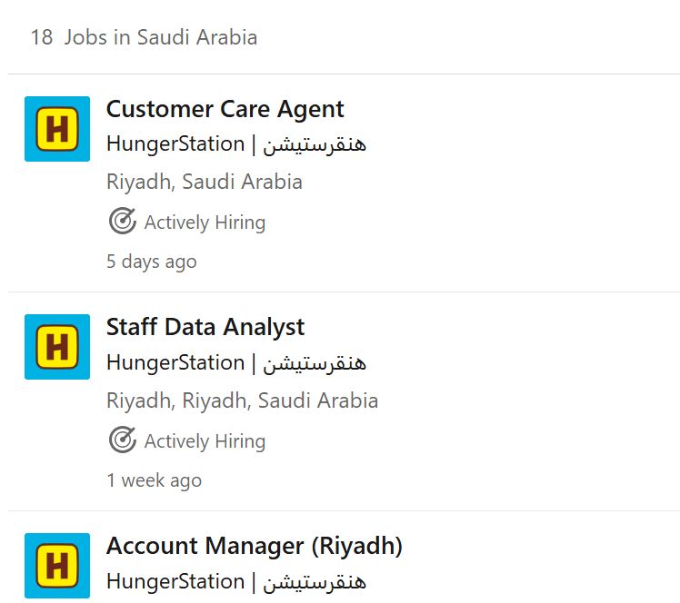Click HungerStation logo beside Account Manager (Riyadh)
This screenshot has width=680, height=603.
(57, 565)
